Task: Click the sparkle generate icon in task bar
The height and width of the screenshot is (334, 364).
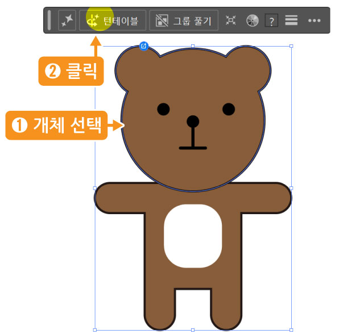Action: click(x=67, y=20)
